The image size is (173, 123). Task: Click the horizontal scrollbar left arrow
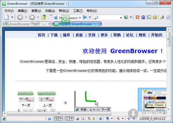[x=4, y=113]
